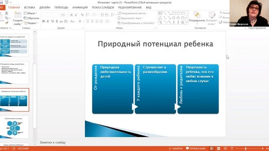This screenshot has height=151, width=269.
Task: Open the Раздел section dropdown
Action: click(x=31, y=23)
